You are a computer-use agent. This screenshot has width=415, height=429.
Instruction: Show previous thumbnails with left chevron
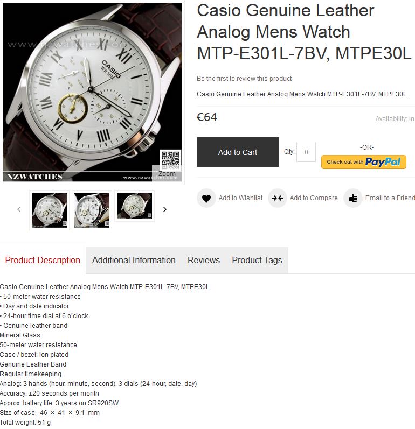(19, 209)
